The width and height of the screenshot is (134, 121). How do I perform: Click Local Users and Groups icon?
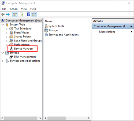coord(11,41)
